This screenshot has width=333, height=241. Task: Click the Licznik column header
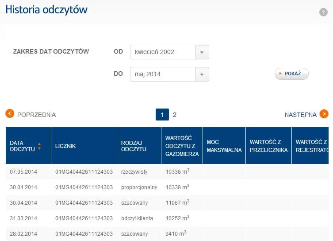coord(65,146)
